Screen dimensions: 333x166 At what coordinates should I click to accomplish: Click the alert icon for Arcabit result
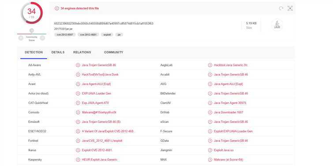coord(210,74)
